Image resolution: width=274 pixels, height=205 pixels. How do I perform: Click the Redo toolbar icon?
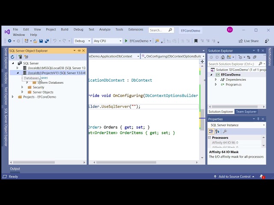tap(64, 41)
